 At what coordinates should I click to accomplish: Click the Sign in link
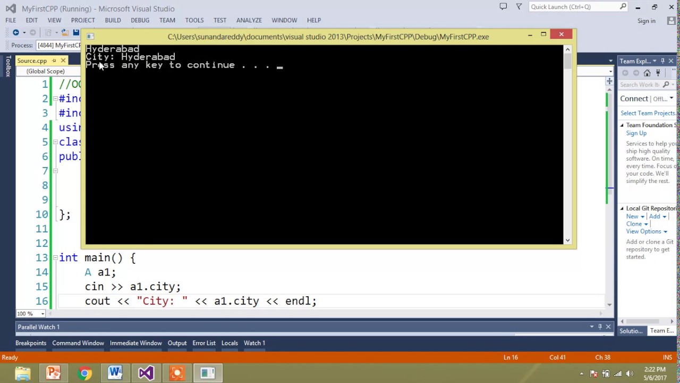647,21
